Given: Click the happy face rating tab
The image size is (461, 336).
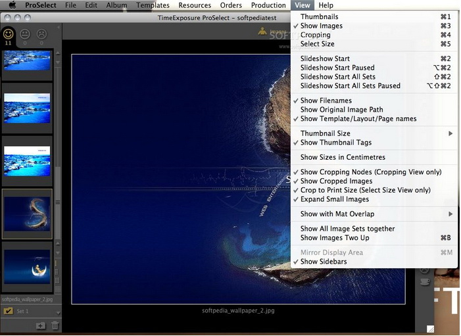Looking at the screenshot, I should [9, 34].
